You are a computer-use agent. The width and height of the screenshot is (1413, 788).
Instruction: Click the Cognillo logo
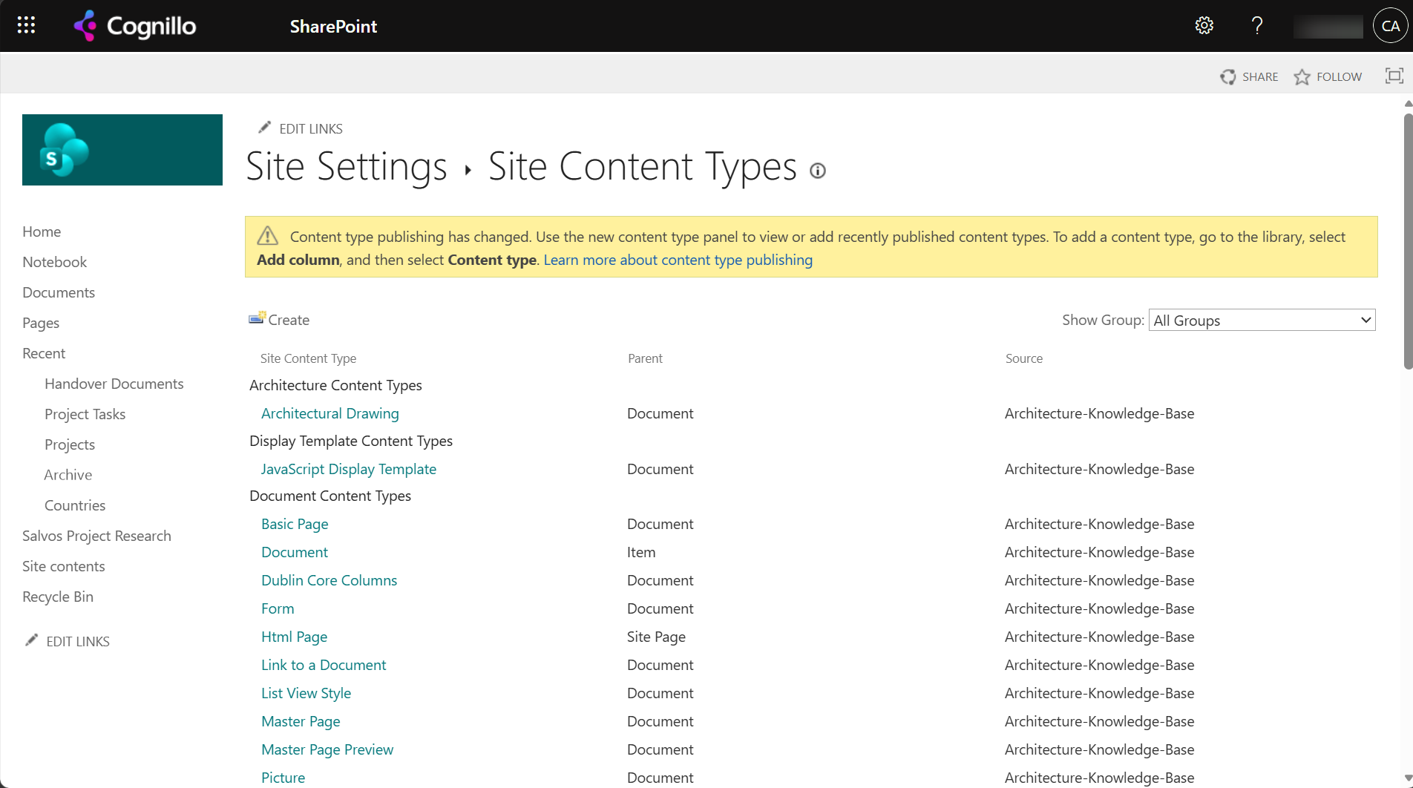[x=135, y=26]
